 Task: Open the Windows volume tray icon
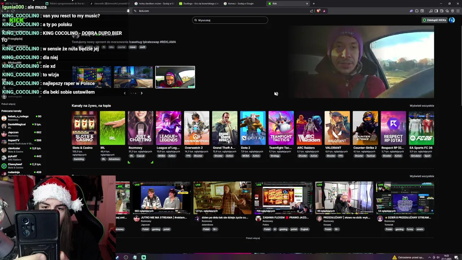[438, 257]
